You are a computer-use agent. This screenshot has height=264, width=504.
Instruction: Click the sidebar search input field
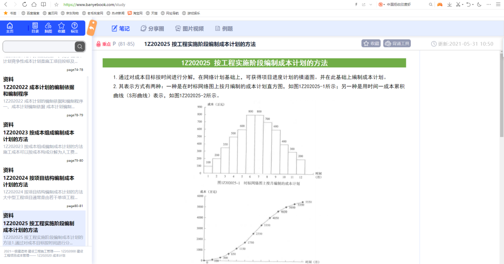[x=38, y=47]
